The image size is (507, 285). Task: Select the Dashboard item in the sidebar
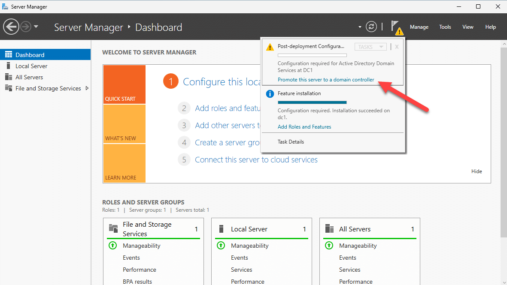tap(30, 54)
